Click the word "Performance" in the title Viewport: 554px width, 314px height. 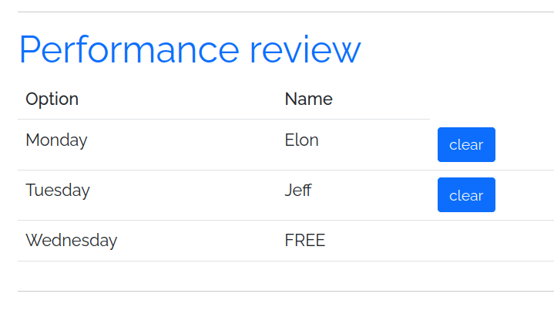(x=129, y=49)
